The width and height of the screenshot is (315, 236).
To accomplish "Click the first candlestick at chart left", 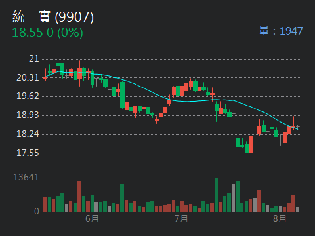I will 45,75.
